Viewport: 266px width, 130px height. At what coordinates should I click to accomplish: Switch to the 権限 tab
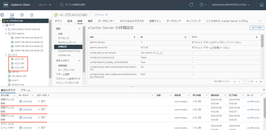(x=90, y=21)
